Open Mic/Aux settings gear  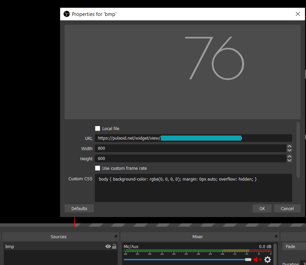tap(268, 260)
